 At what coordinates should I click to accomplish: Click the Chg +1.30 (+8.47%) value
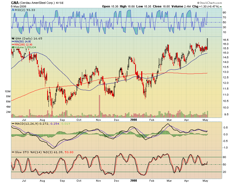[206, 6]
